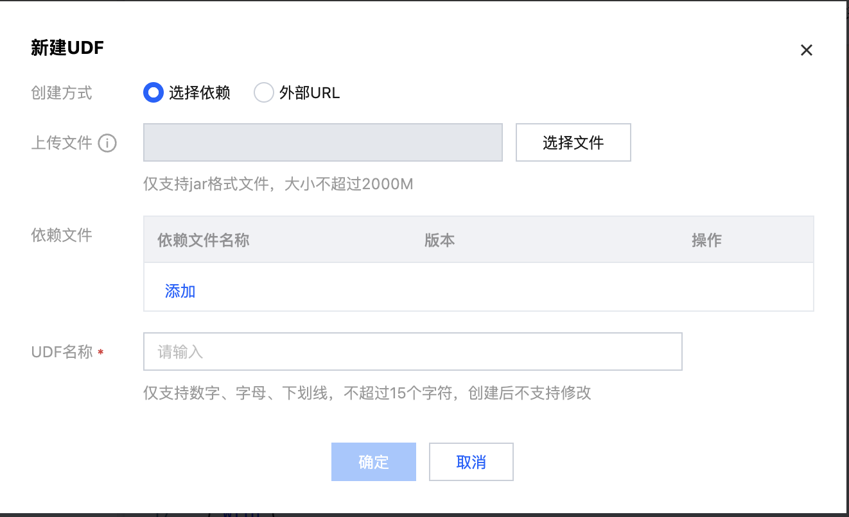Close the 新建UDF dialog with the X icon
Viewport: 849px width, 517px height.
coord(806,50)
